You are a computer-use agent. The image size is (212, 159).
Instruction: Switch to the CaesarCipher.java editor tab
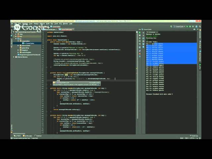[66, 29]
